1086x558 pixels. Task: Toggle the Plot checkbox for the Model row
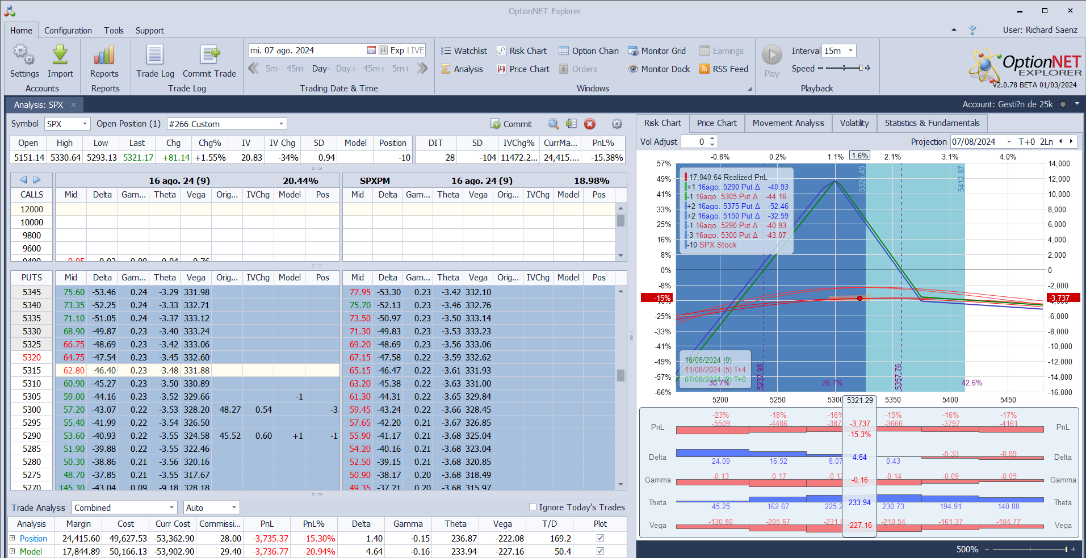[600, 551]
